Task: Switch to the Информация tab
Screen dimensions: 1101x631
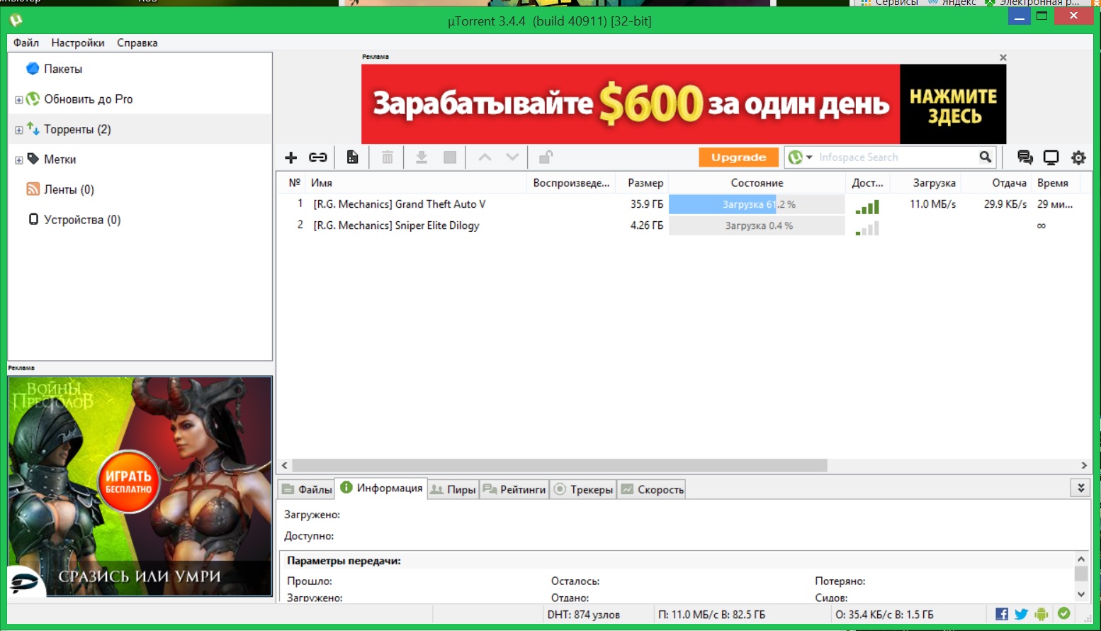Action: pyautogui.click(x=381, y=488)
